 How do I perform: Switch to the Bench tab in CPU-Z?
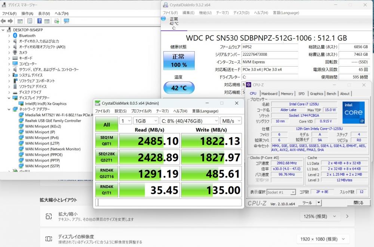click(331, 94)
